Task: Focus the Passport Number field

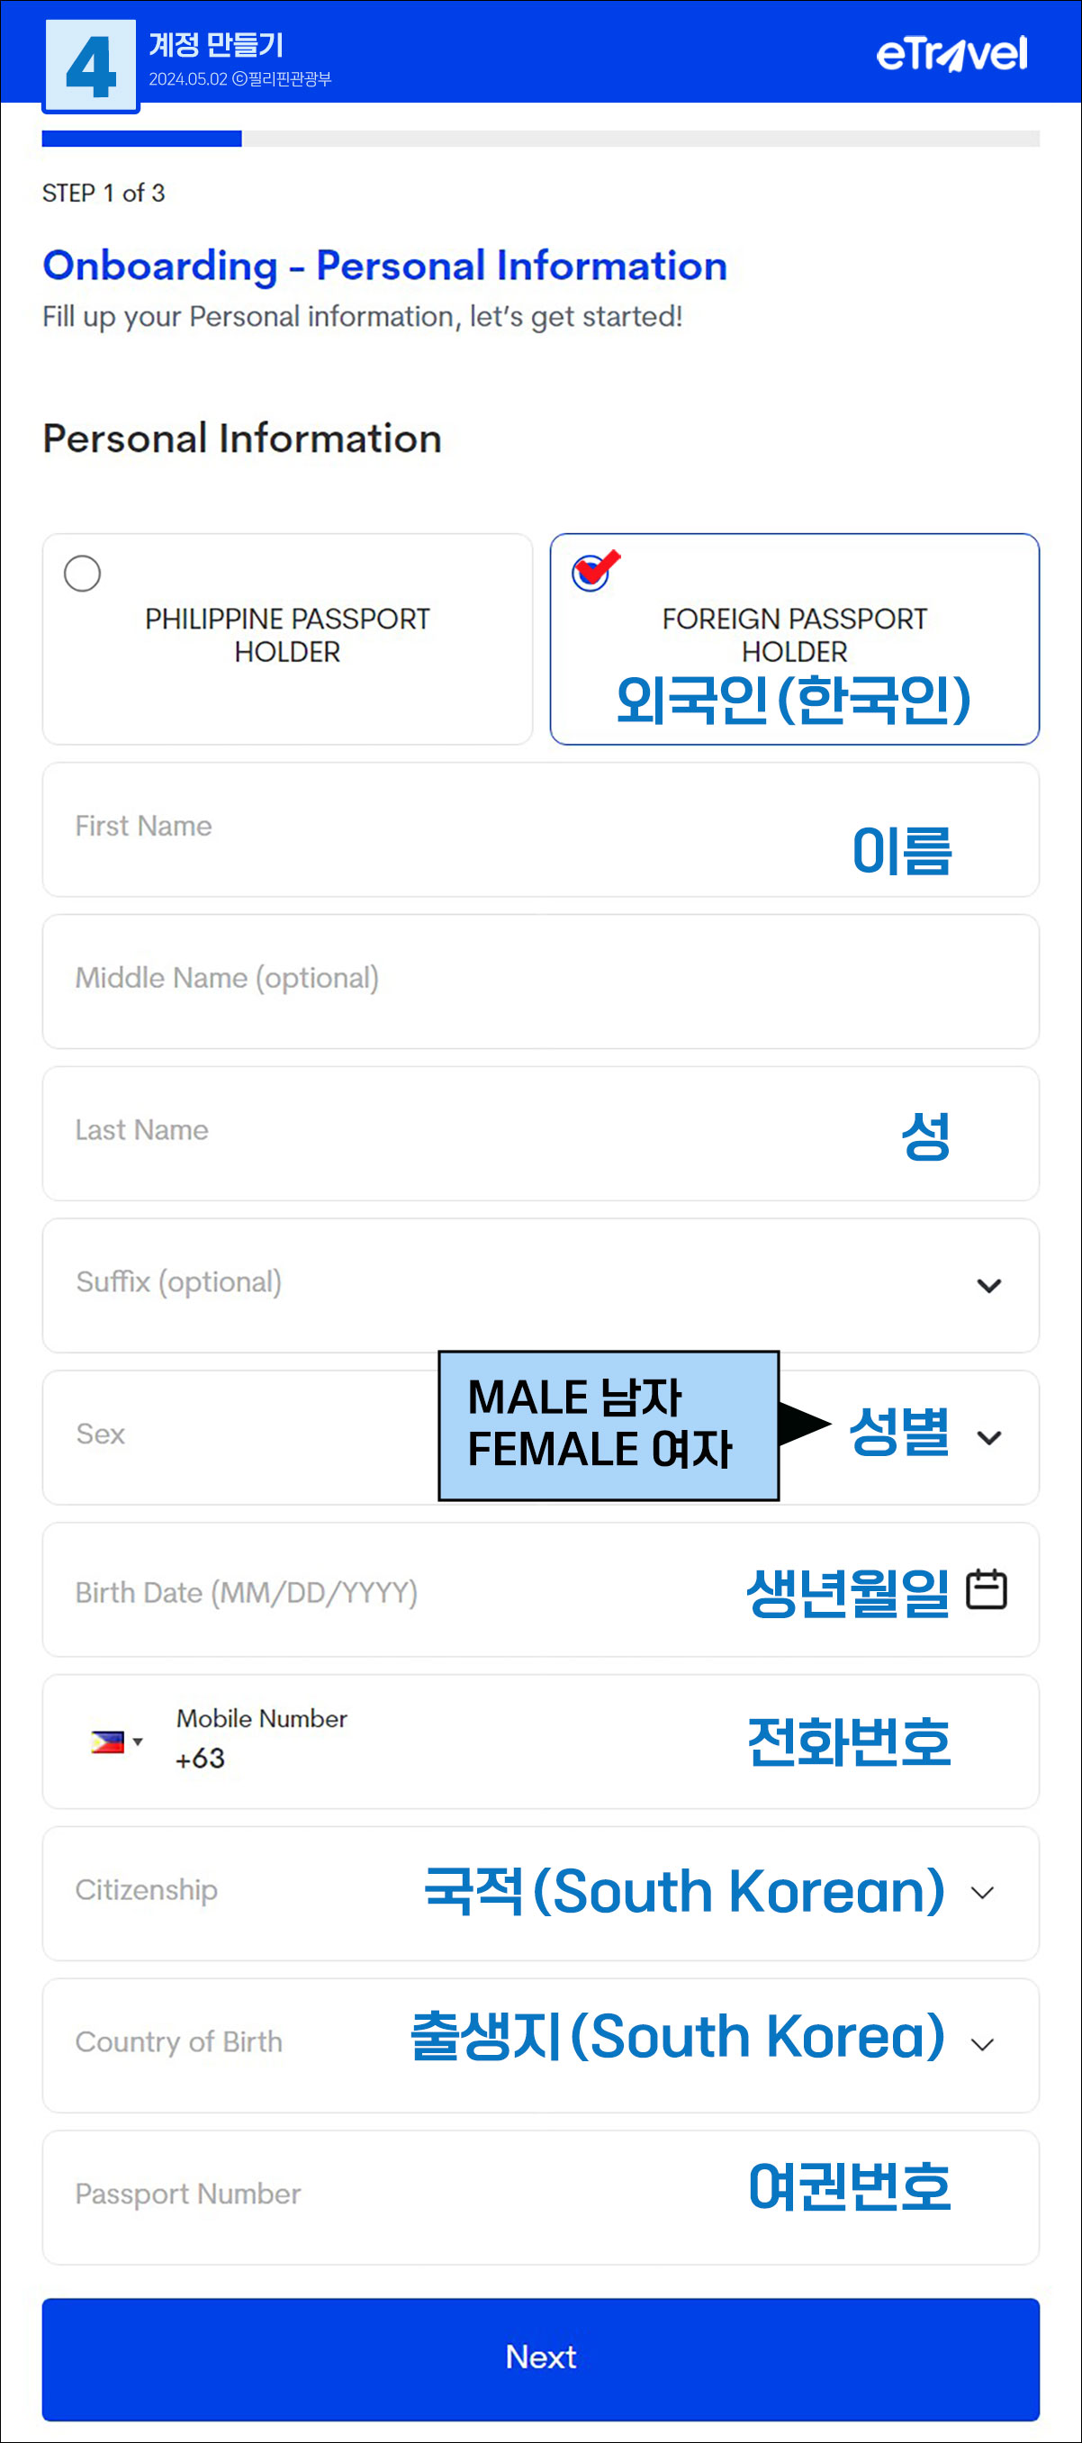Action: pyautogui.click(x=540, y=2196)
